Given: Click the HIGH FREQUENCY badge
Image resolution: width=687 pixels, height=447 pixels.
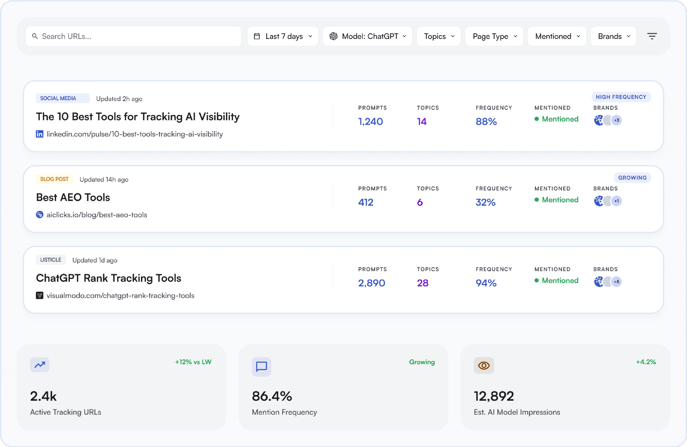Looking at the screenshot, I should [x=621, y=97].
